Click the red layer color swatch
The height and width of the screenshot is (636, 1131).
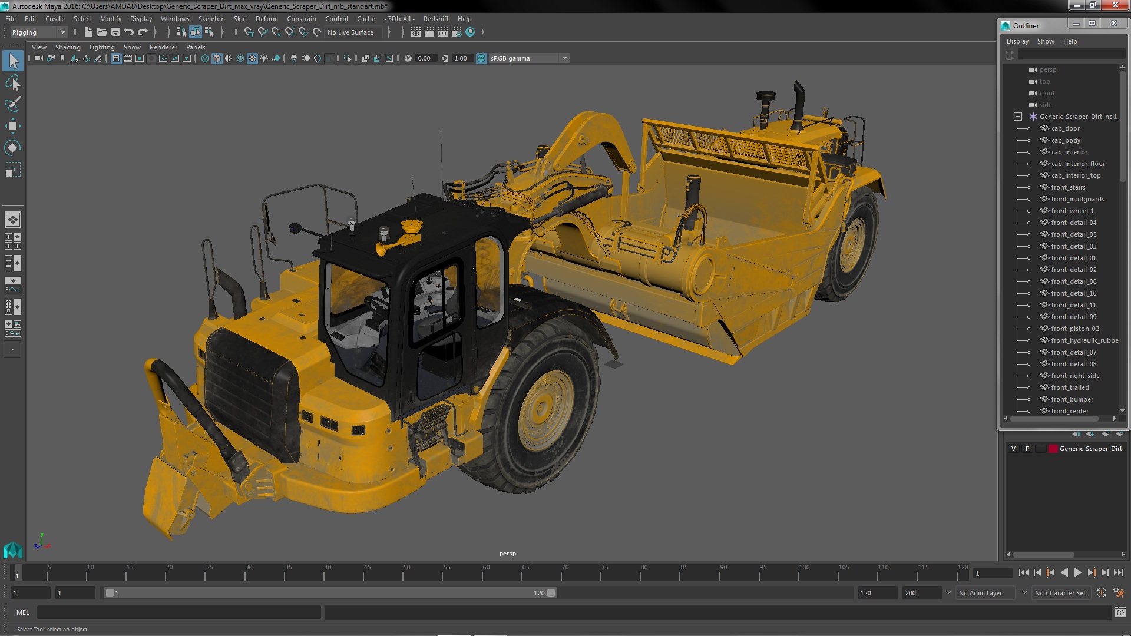point(1052,449)
